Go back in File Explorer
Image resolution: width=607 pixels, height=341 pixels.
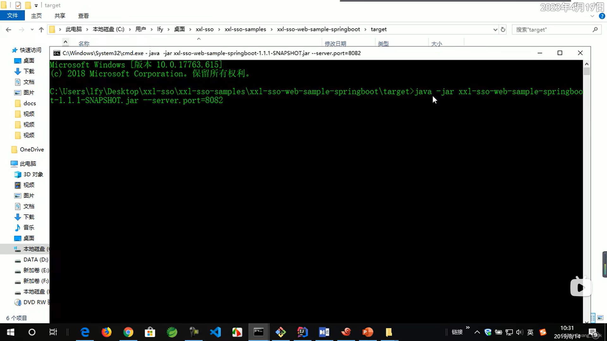click(x=9, y=29)
